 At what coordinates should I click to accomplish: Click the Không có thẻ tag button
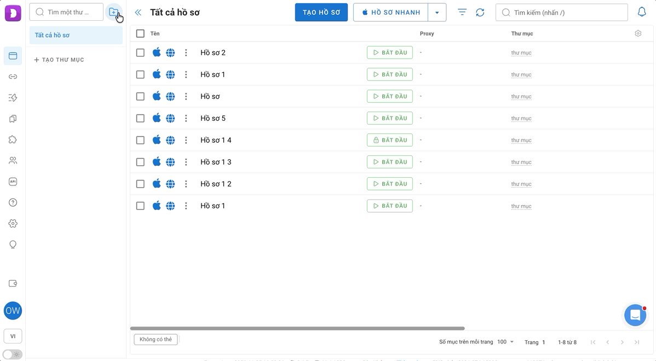(156, 339)
